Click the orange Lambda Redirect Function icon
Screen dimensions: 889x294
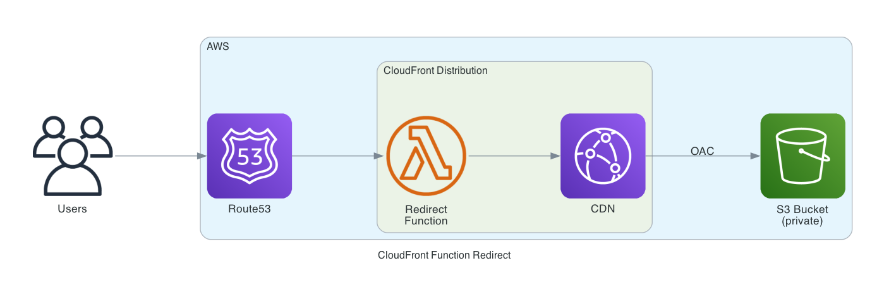(426, 156)
